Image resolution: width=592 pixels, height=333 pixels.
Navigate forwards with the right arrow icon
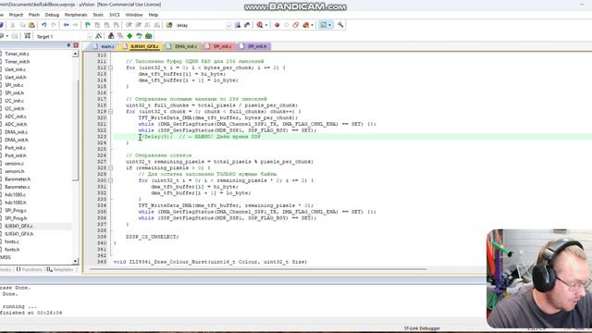[x=76, y=25]
